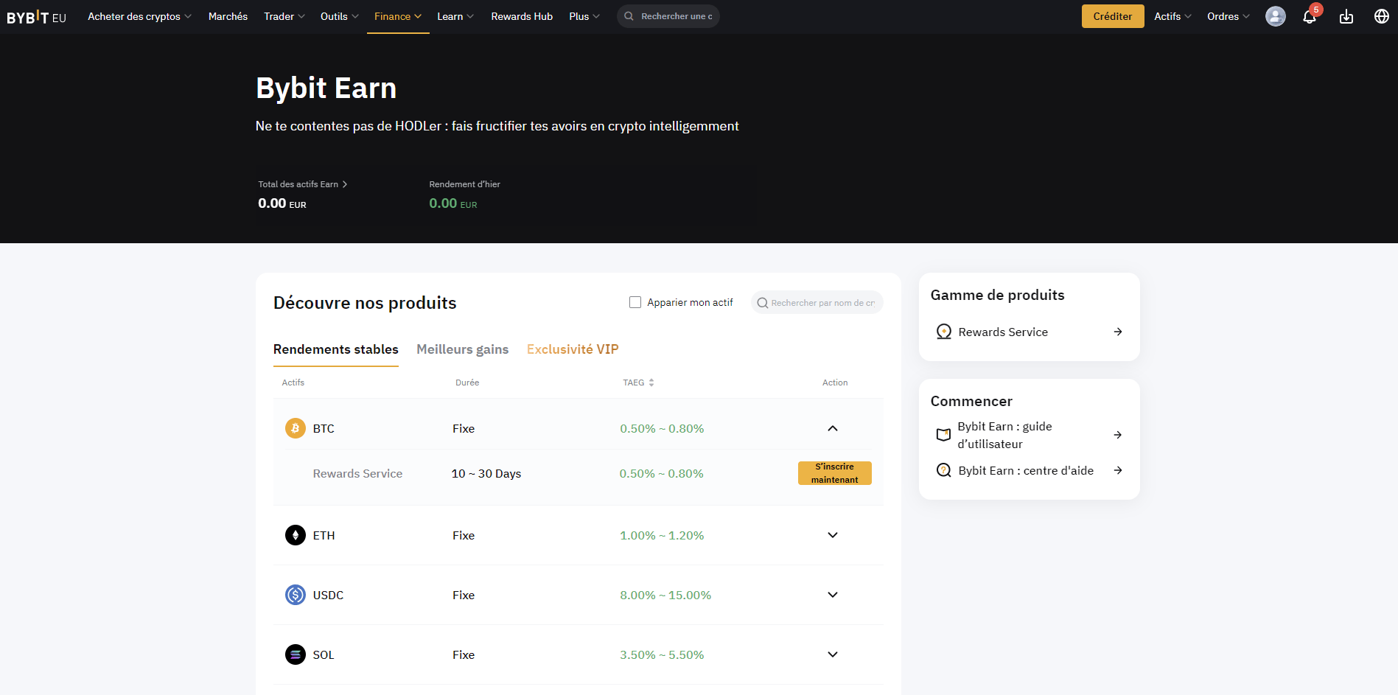Click the S'inscrire maintenant button
The image size is (1398, 695).
tap(834, 472)
